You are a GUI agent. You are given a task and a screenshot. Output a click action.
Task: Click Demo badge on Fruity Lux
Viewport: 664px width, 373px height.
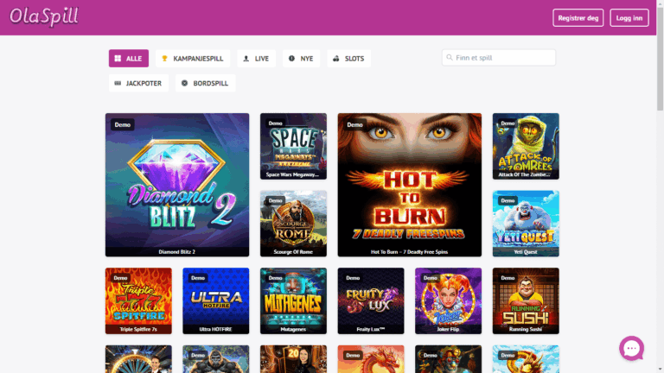(x=353, y=278)
